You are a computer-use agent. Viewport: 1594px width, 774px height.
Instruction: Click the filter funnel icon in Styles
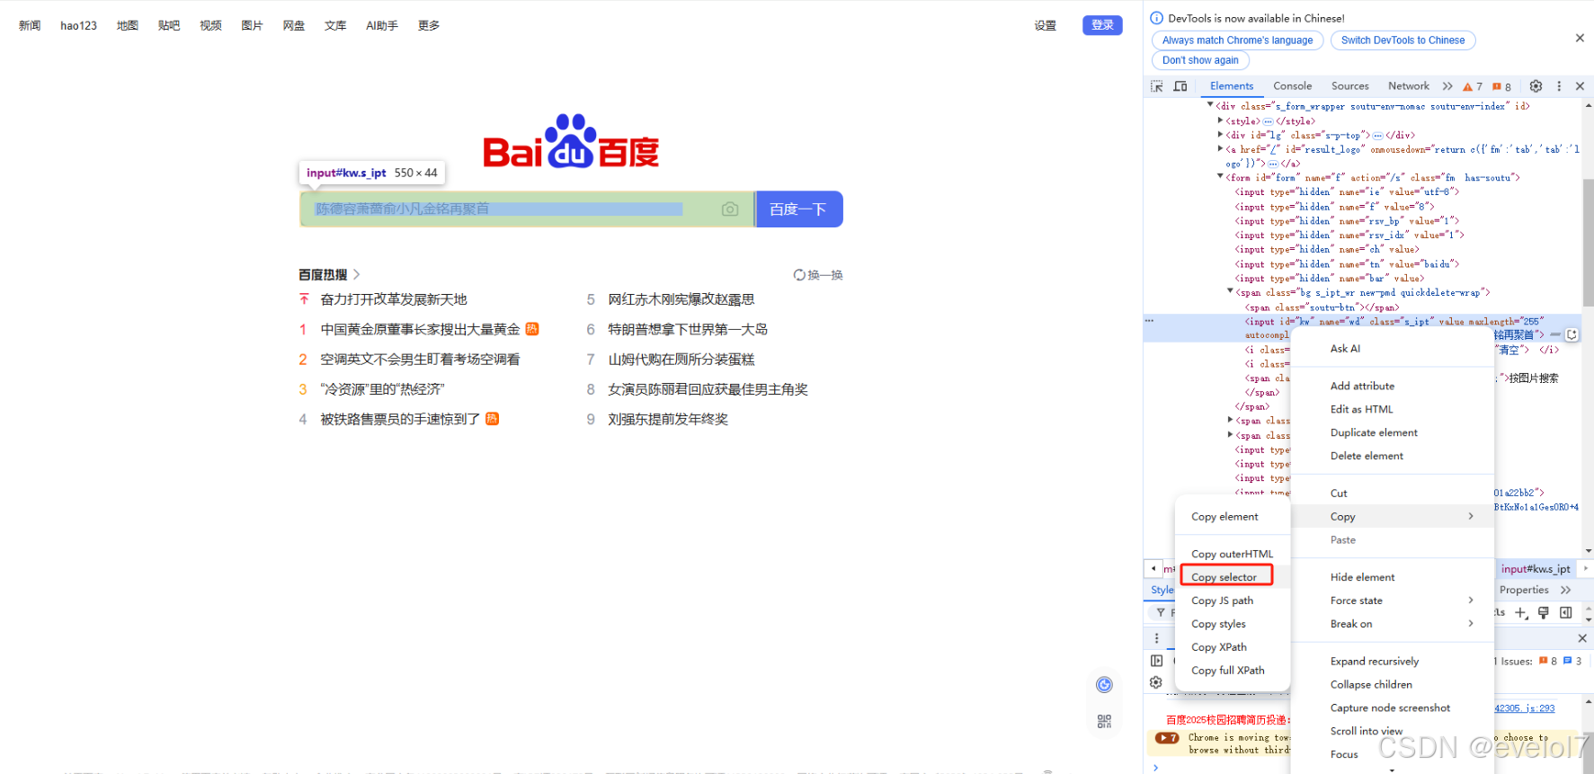coord(1161,612)
